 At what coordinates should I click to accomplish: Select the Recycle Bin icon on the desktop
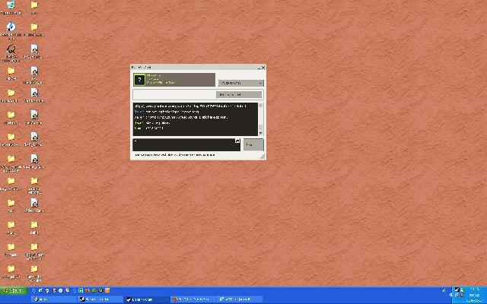(11, 5)
